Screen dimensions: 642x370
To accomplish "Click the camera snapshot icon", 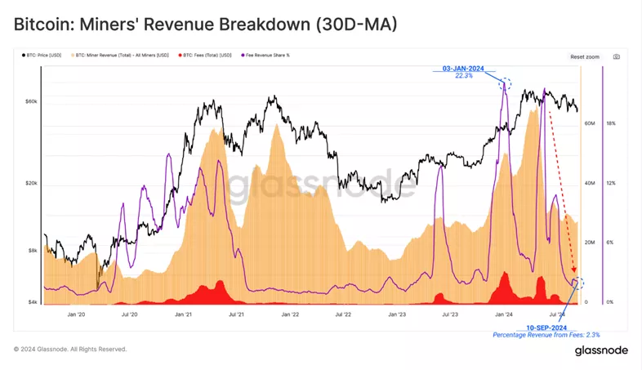I will tap(616, 56).
